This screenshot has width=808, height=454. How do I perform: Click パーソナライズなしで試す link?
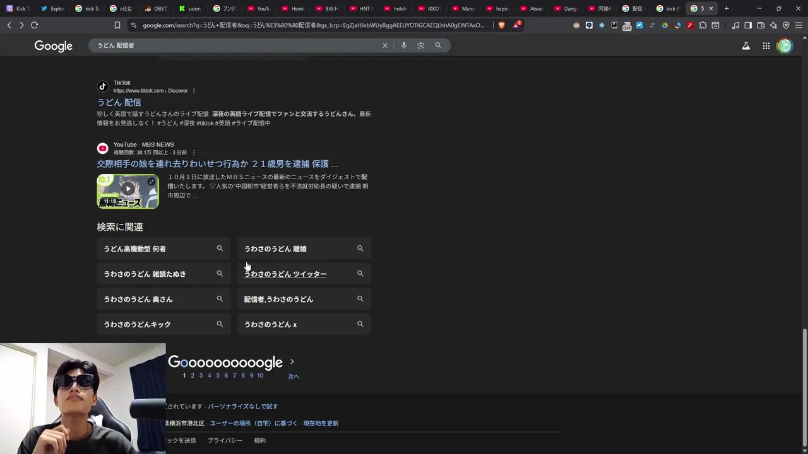243,407
